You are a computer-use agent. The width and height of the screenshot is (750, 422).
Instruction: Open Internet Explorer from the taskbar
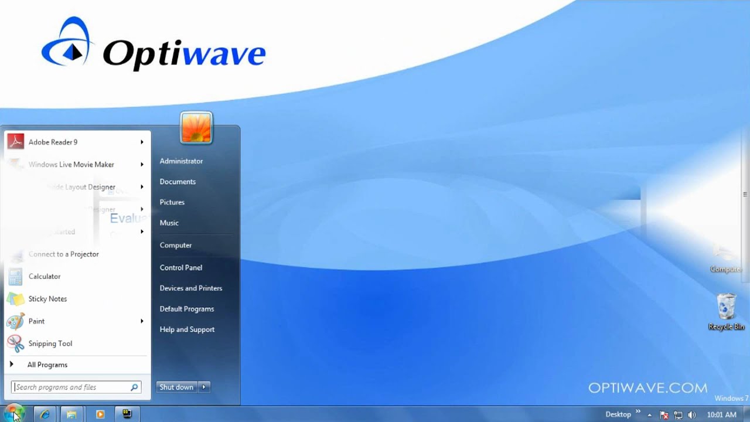click(x=45, y=414)
